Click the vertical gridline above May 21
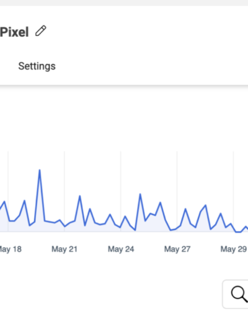This screenshot has height=320, width=248. click(x=64, y=192)
